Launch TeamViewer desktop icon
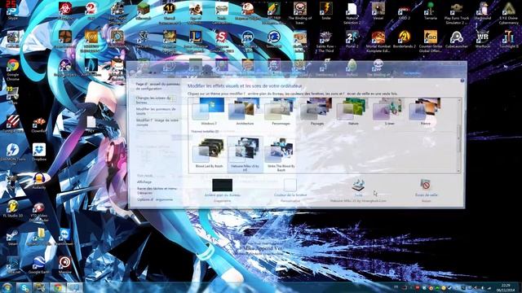 click(65, 237)
